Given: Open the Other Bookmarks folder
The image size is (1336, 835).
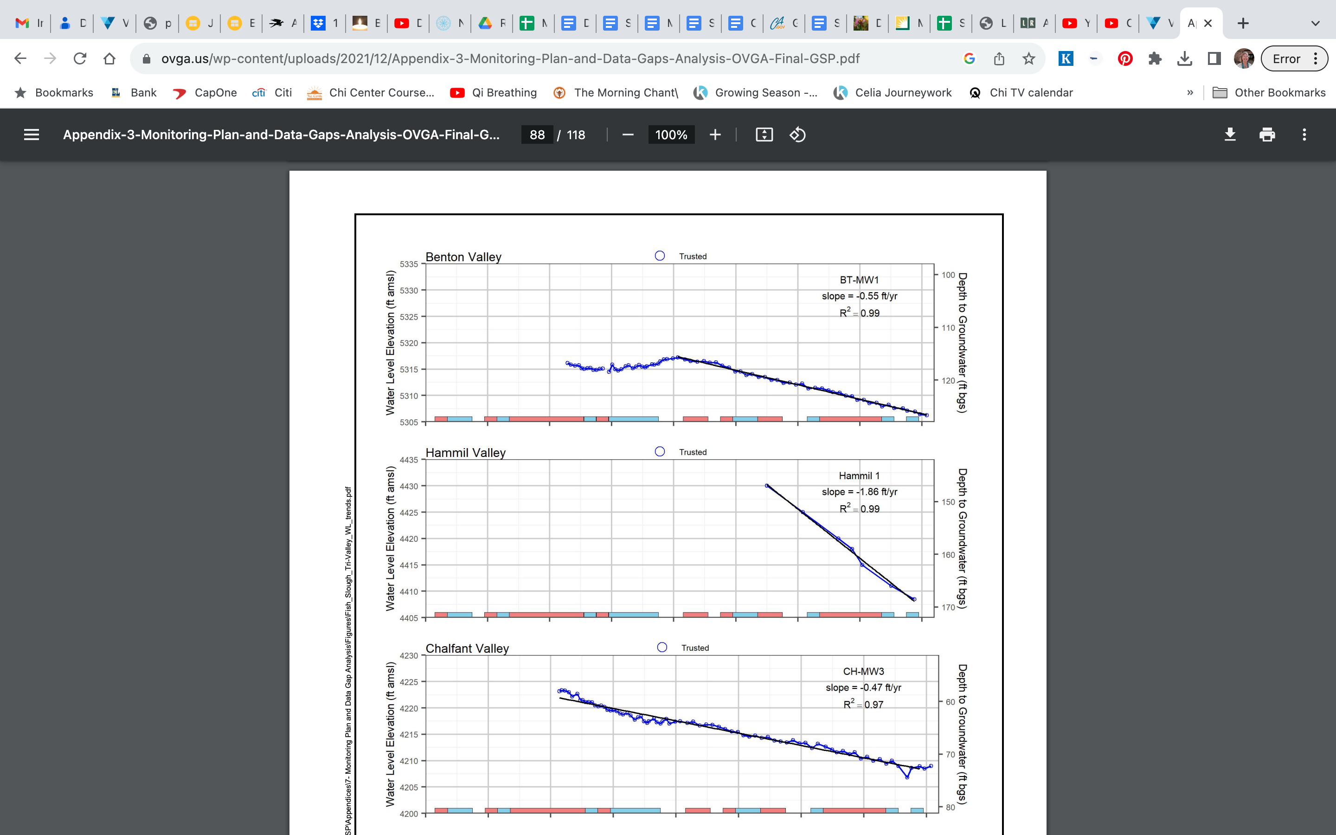Looking at the screenshot, I should [x=1269, y=93].
